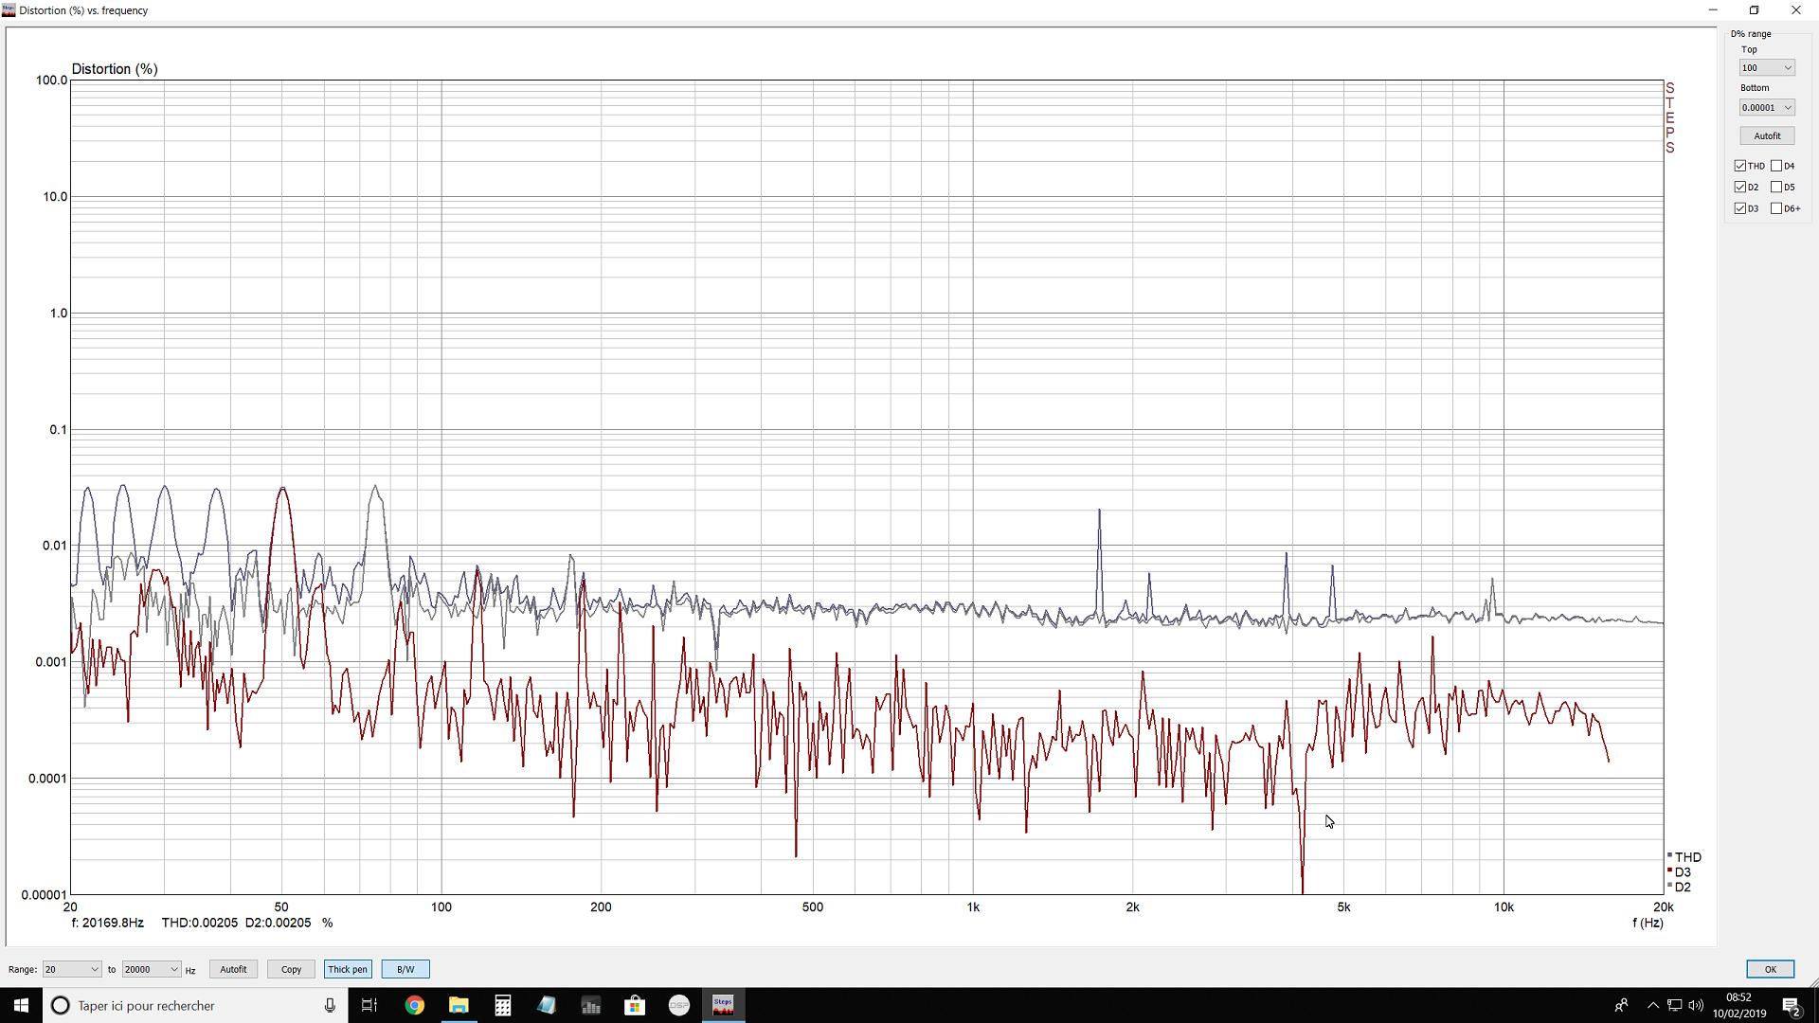Click the Copy button
The image size is (1819, 1023).
coord(291,969)
